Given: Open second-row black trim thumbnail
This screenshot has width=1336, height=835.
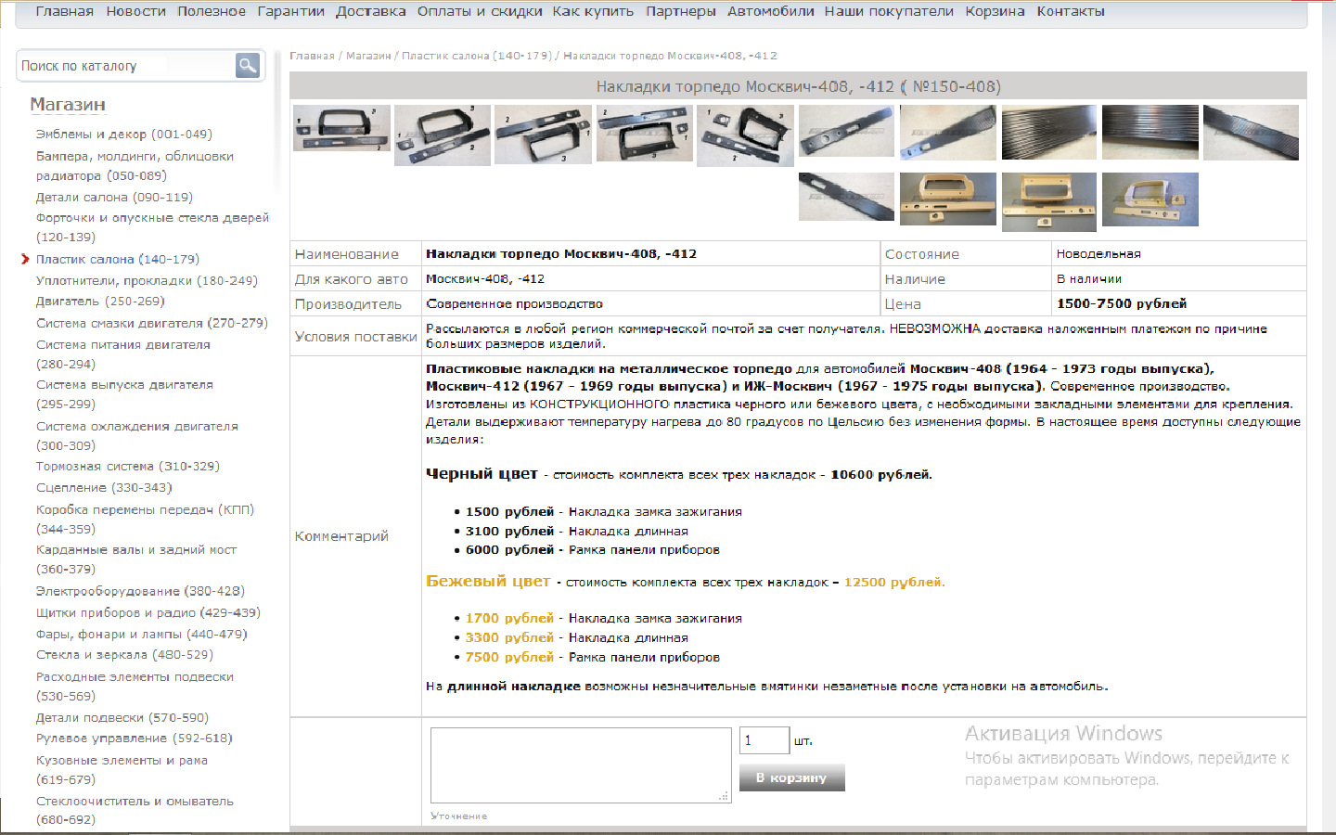Looking at the screenshot, I should (846, 197).
